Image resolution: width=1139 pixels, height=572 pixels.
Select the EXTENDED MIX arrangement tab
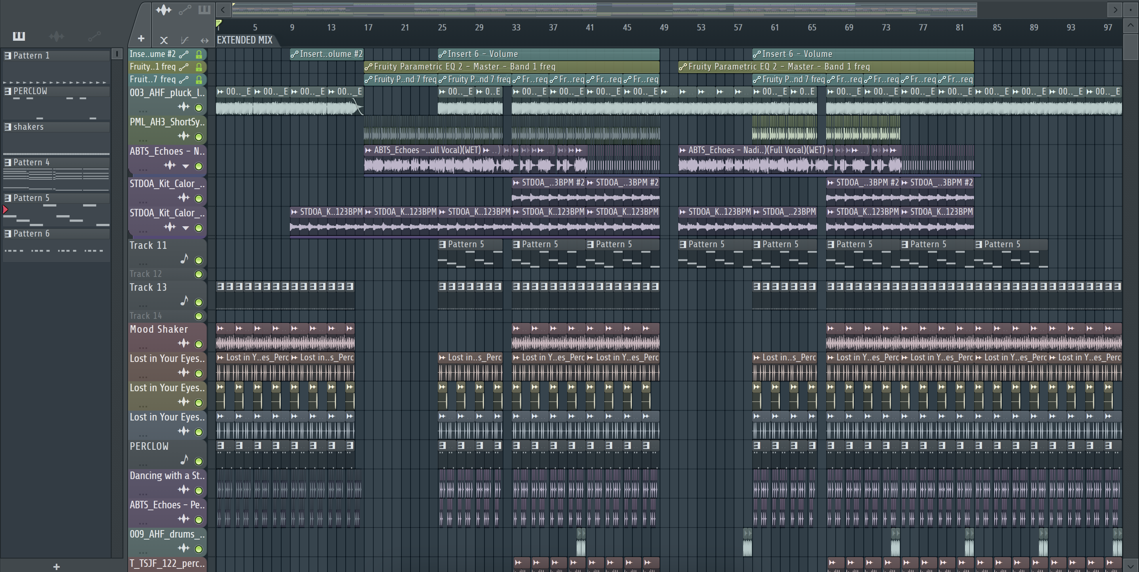[244, 40]
